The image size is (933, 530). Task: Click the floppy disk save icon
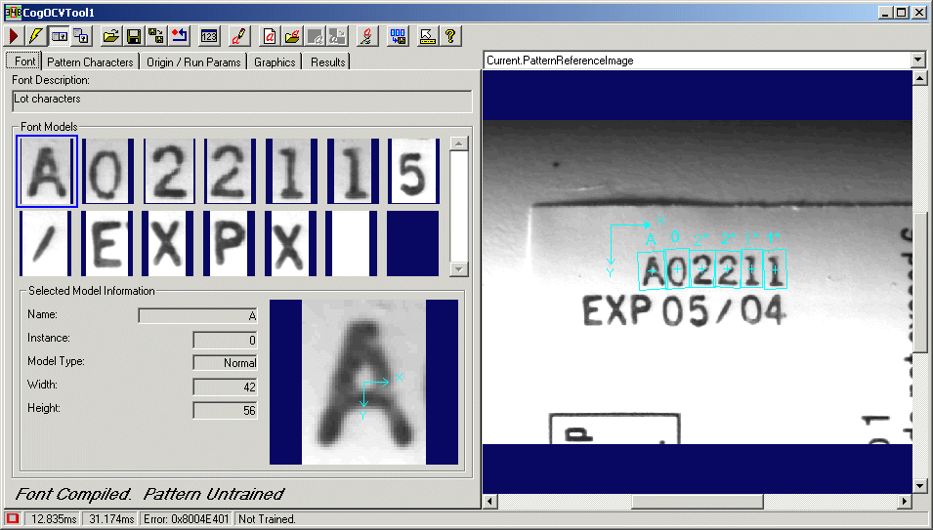tap(133, 36)
